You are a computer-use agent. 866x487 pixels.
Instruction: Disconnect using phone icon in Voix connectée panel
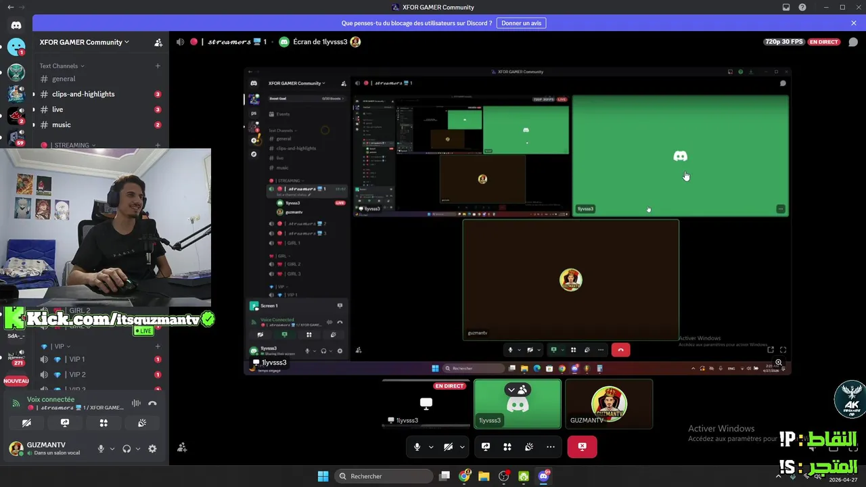click(152, 403)
